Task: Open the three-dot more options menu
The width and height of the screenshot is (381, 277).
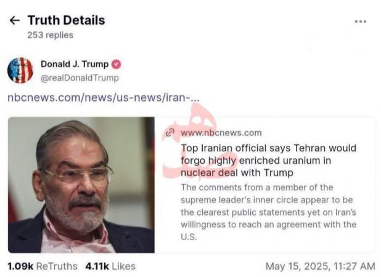Action: tap(361, 21)
